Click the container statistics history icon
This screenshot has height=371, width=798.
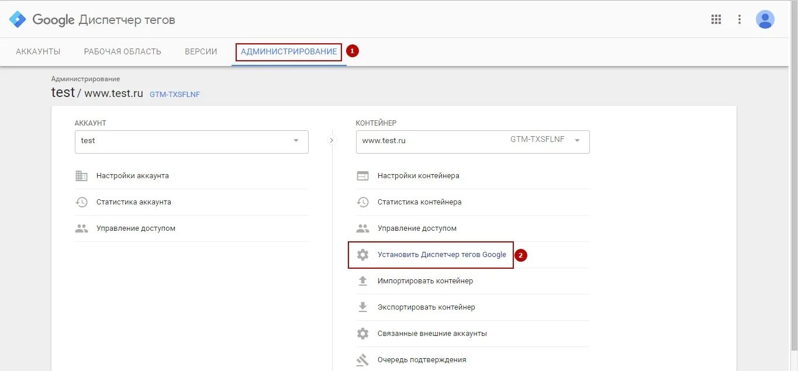(x=362, y=202)
